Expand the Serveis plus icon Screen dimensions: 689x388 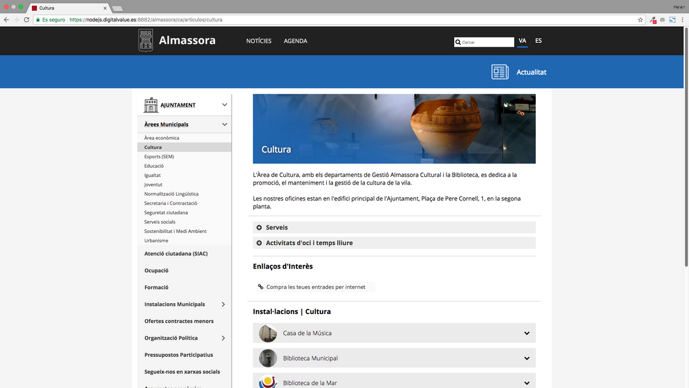click(259, 228)
